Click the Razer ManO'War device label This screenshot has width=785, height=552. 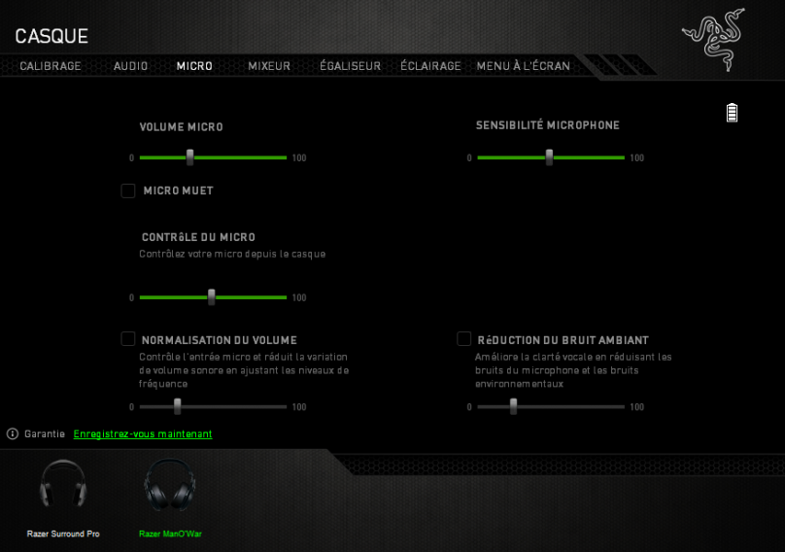[x=170, y=534]
